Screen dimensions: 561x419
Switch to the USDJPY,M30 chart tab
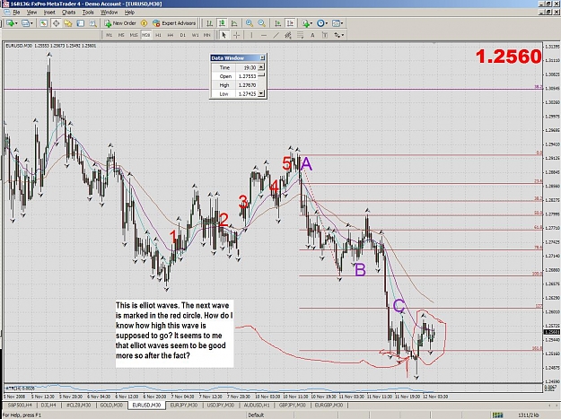click(x=220, y=405)
